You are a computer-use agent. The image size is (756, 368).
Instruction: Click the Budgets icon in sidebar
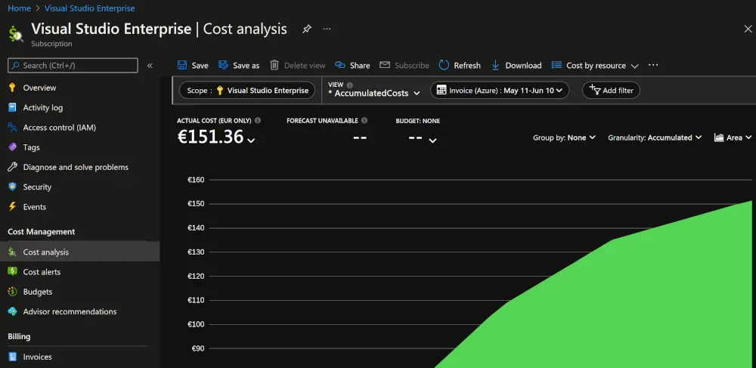click(13, 292)
